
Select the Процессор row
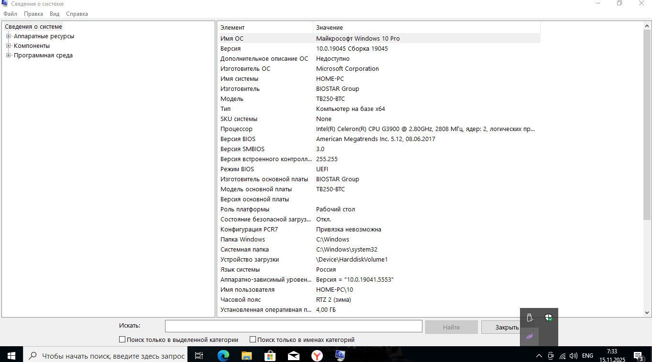(379, 129)
